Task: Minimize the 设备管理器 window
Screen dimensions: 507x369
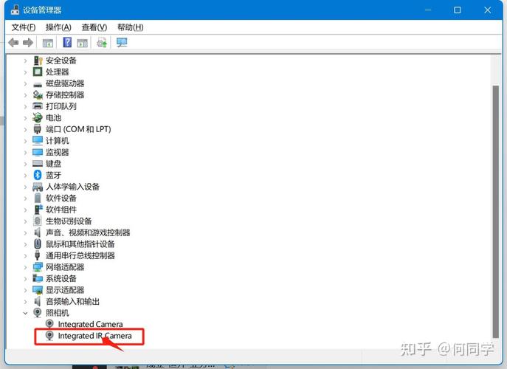Action: pos(428,10)
